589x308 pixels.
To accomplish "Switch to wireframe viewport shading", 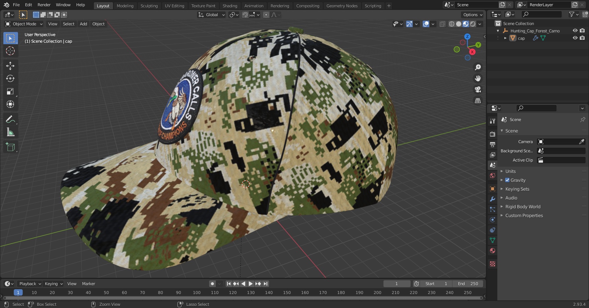I will click(452, 24).
